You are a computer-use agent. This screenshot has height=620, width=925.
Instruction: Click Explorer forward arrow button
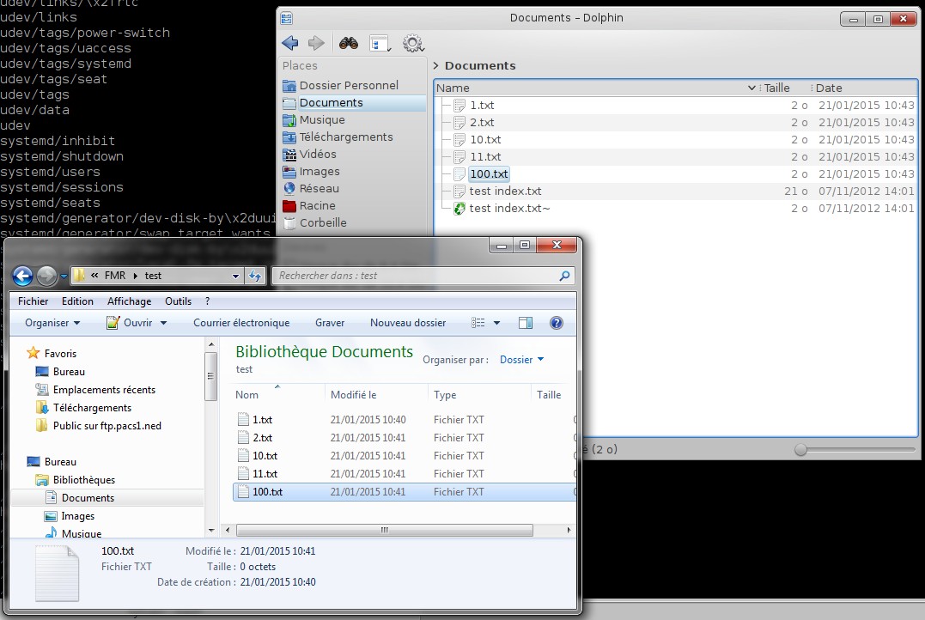point(46,276)
